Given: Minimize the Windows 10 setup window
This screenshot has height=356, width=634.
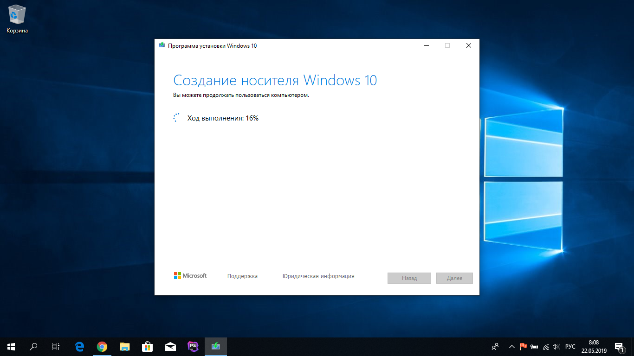Looking at the screenshot, I should point(426,45).
